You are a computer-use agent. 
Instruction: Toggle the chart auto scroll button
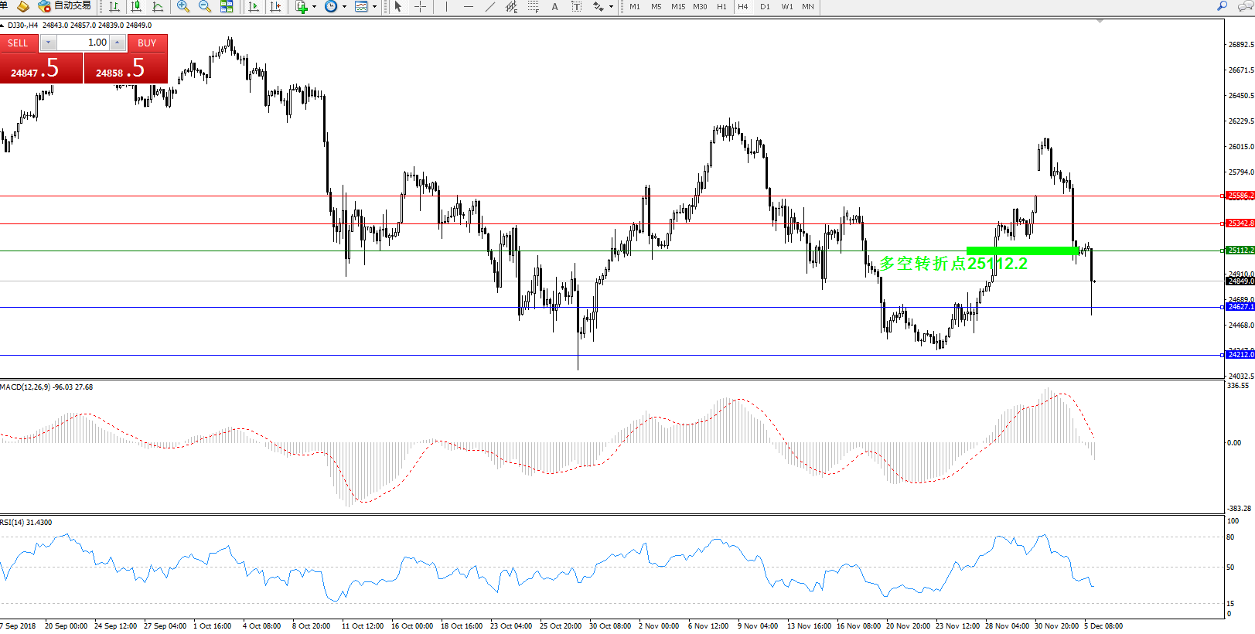254,6
